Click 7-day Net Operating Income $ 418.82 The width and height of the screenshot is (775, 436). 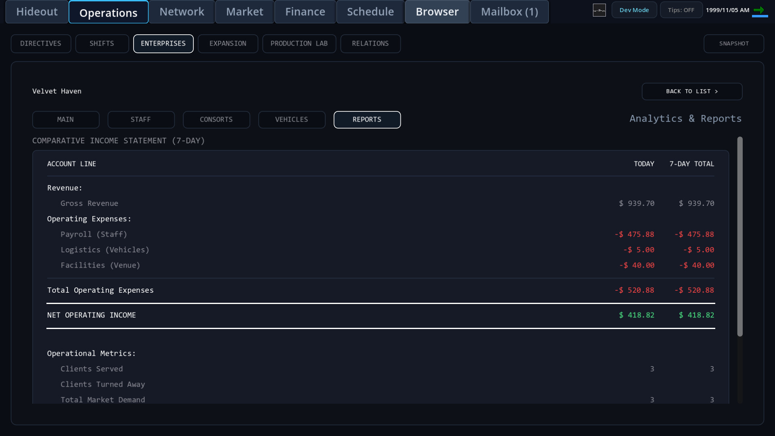(696, 315)
